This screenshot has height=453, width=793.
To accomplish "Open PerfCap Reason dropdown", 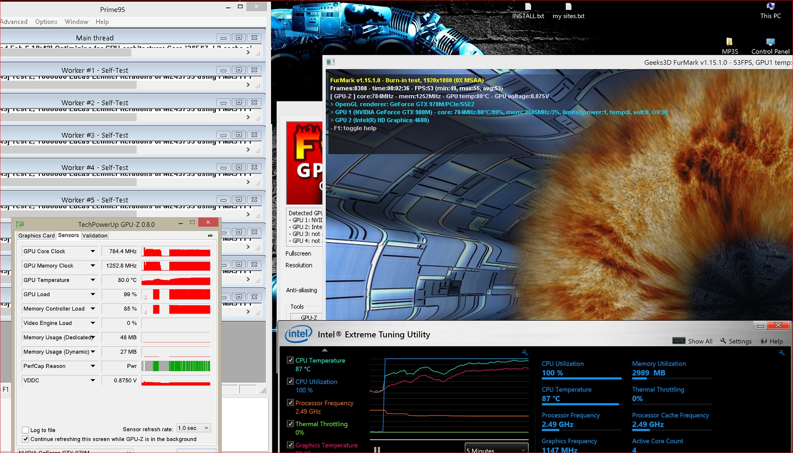I will (93, 366).
